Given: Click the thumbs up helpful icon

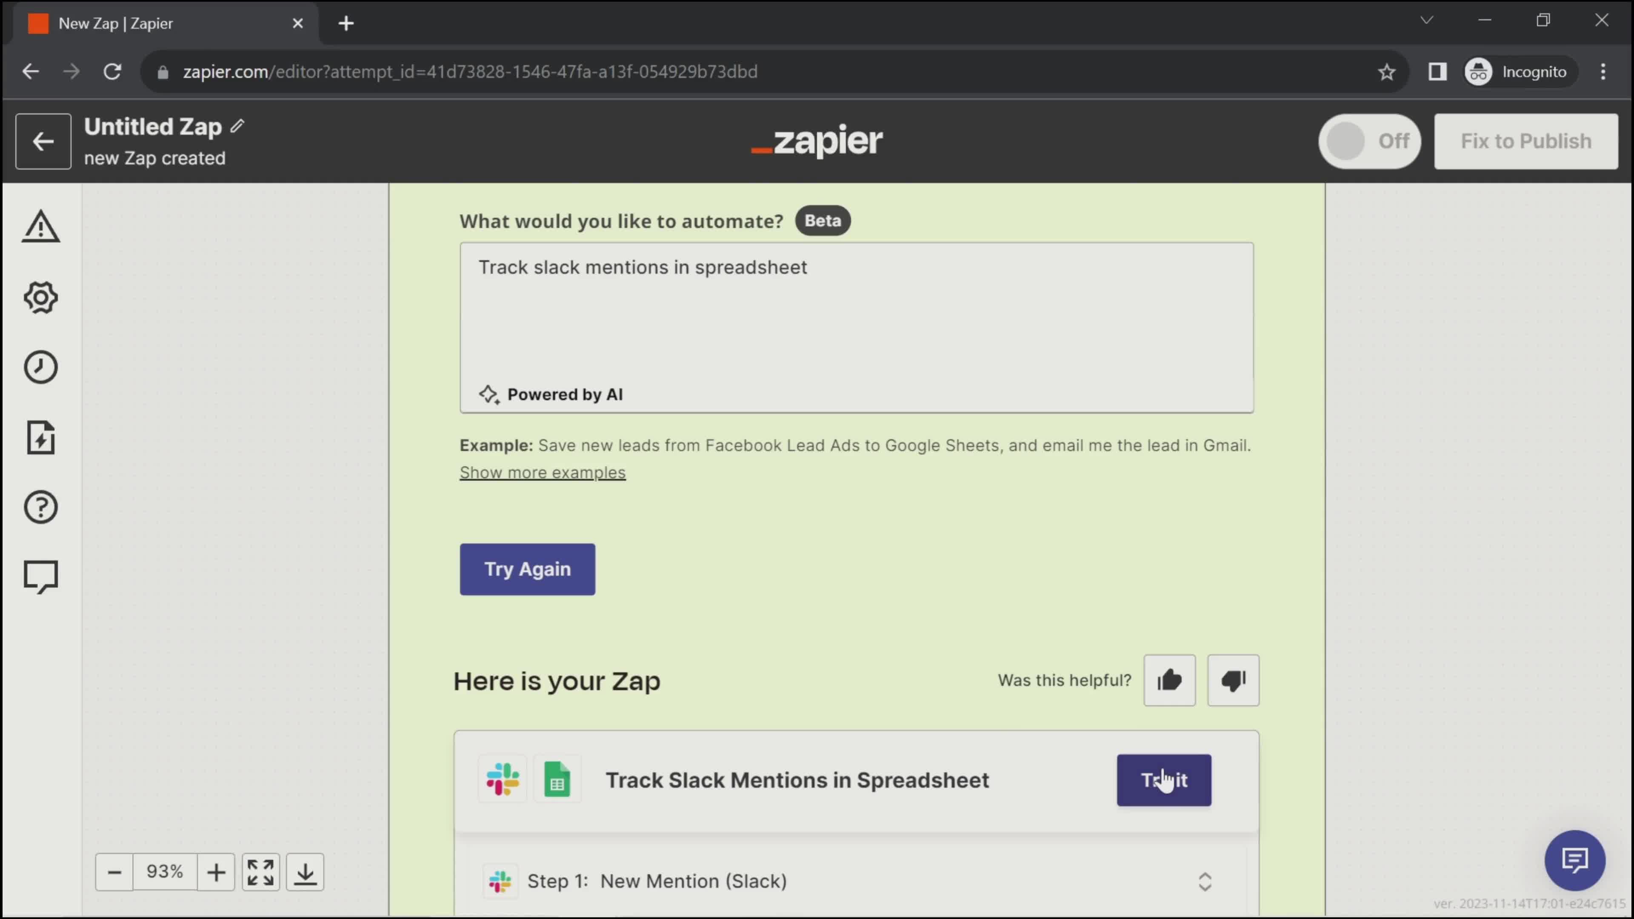Looking at the screenshot, I should [1171, 680].
